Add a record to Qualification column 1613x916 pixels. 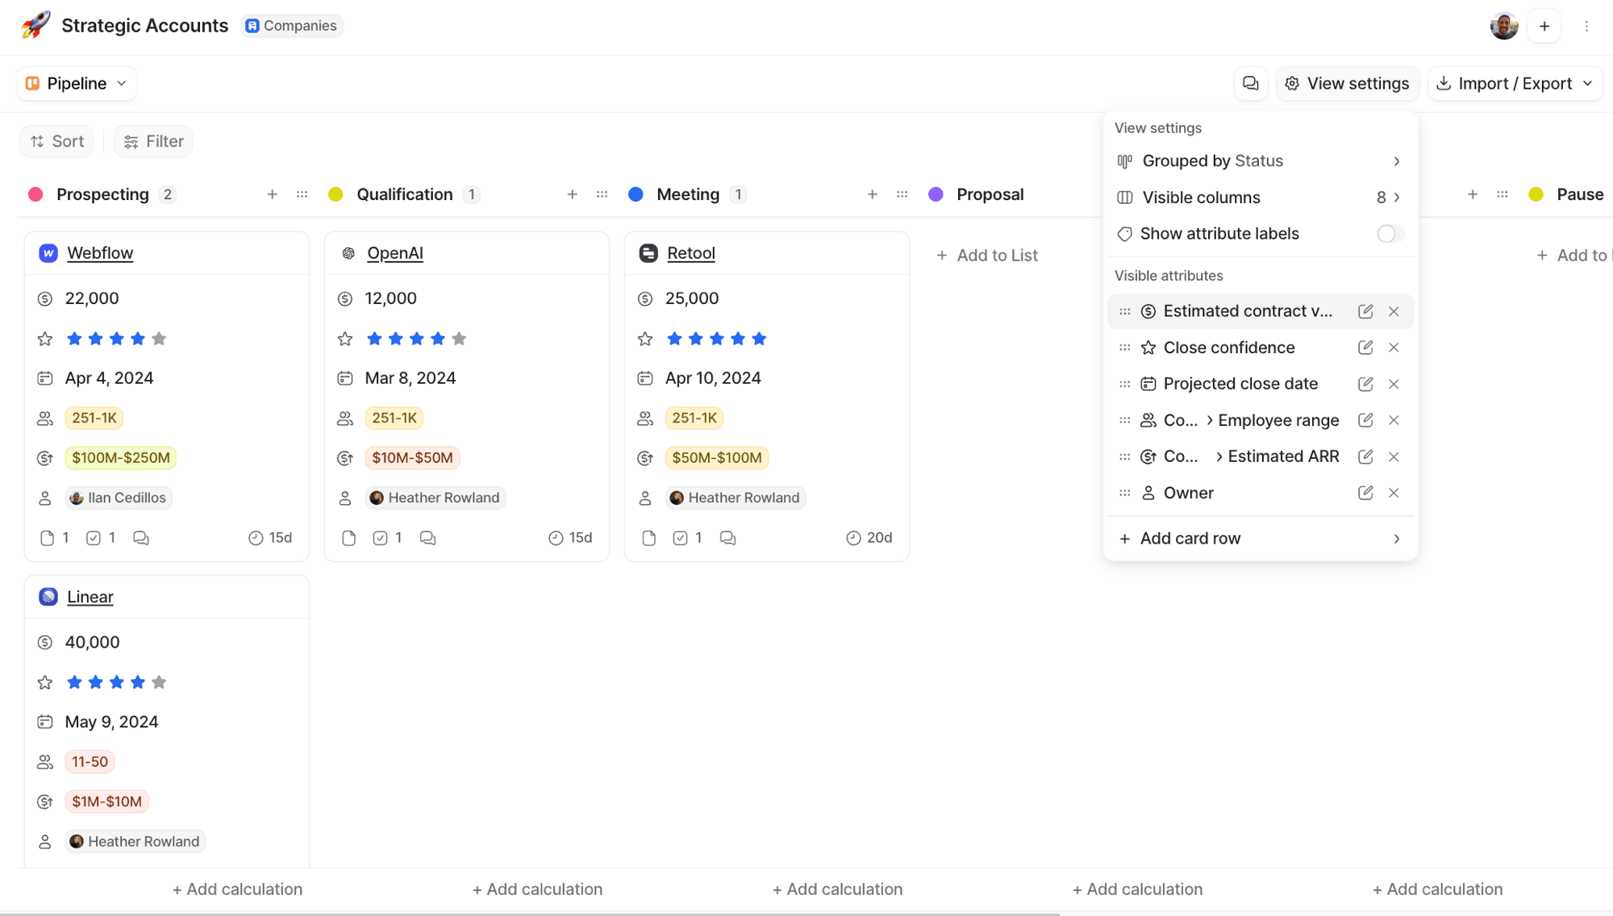click(573, 194)
